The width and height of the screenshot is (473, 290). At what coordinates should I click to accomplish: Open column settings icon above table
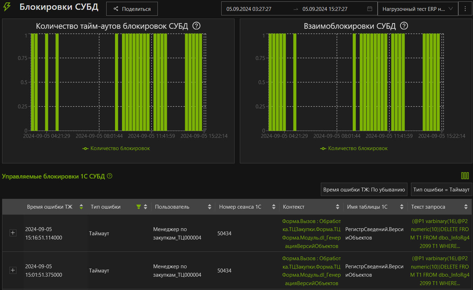click(x=465, y=176)
